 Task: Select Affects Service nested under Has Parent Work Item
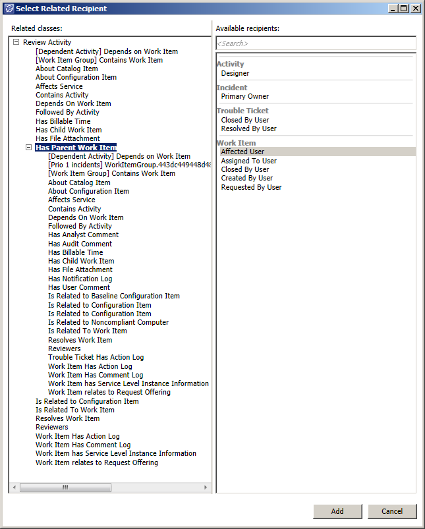click(72, 200)
